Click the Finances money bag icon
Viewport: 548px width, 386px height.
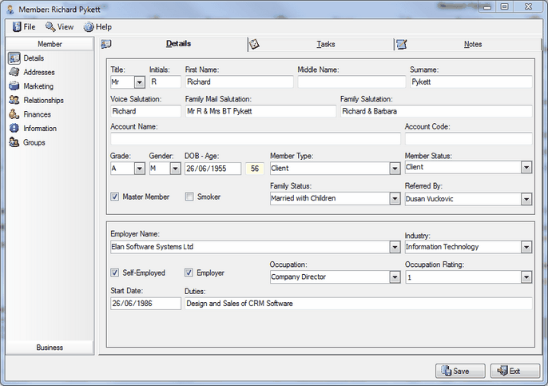(x=14, y=114)
